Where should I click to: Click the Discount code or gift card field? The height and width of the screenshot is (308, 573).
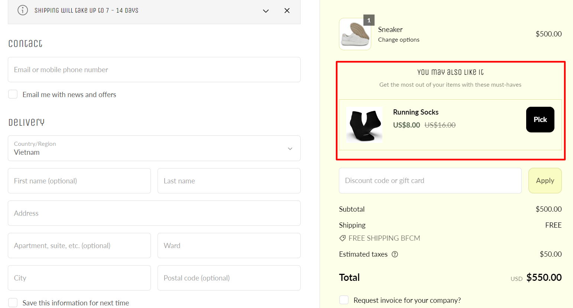pos(430,180)
